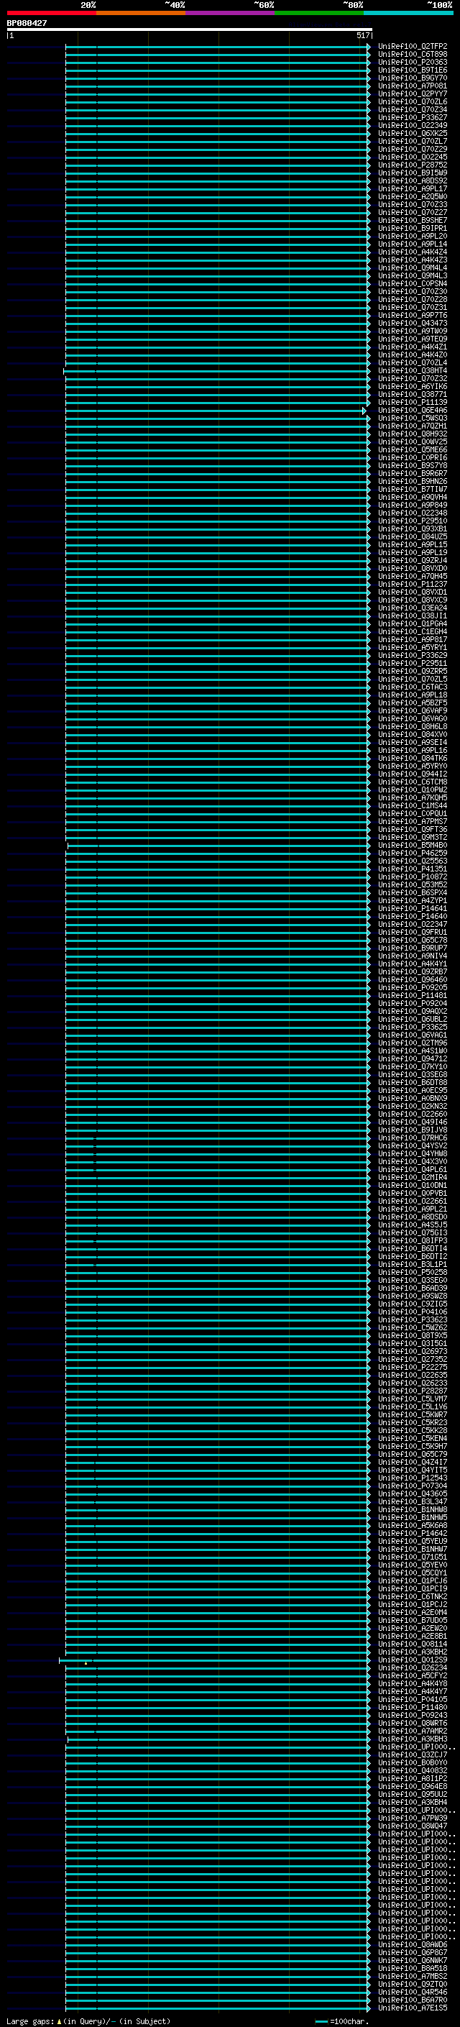The width and height of the screenshot is (460, 2027).
Task: Select hit UniRef100_B9T1E6
Action: (x=412, y=70)
